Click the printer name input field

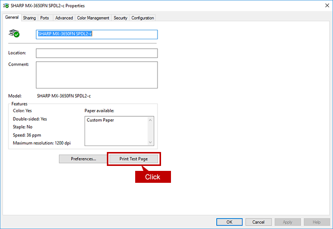coord(96,34)
